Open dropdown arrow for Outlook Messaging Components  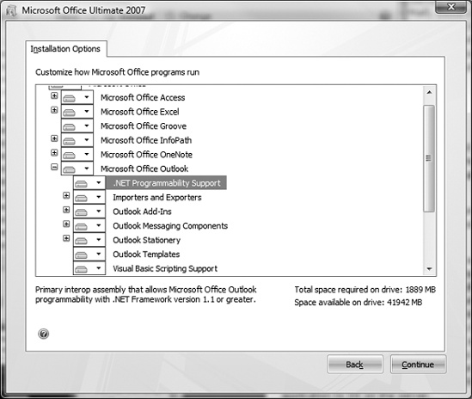(x=99, y=225)
